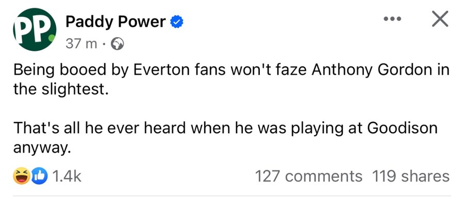Click the laughing Haha reaction emoji
464x200 pixels.
[x=21, y=176]
